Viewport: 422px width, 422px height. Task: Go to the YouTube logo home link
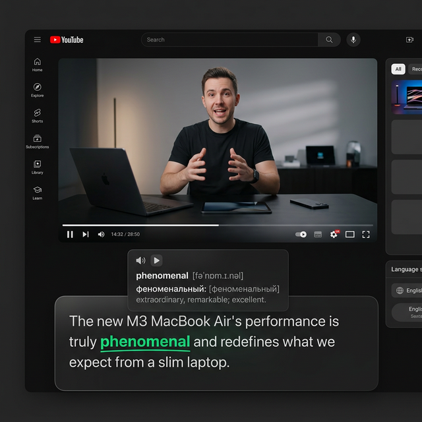[x=67, y=40]
